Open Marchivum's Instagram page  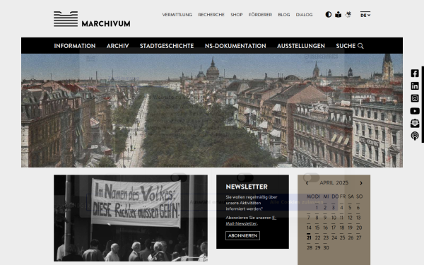click(415, 98)
